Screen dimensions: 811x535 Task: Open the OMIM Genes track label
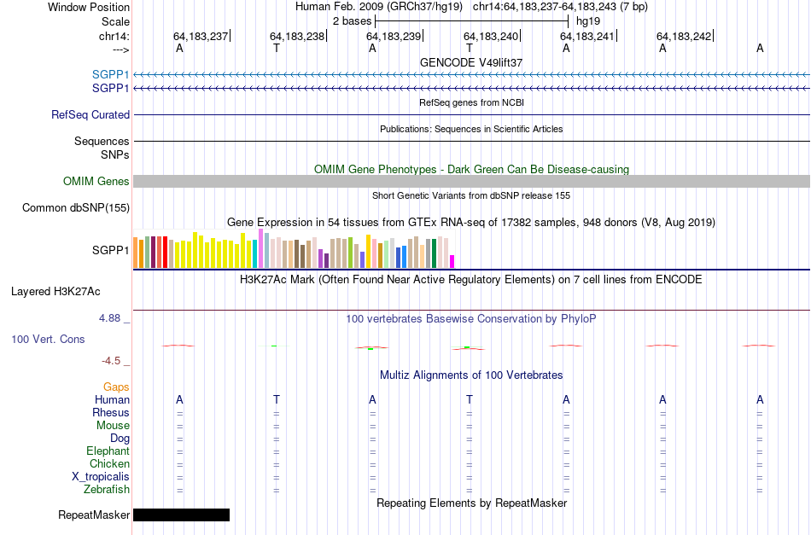(96, 182)
